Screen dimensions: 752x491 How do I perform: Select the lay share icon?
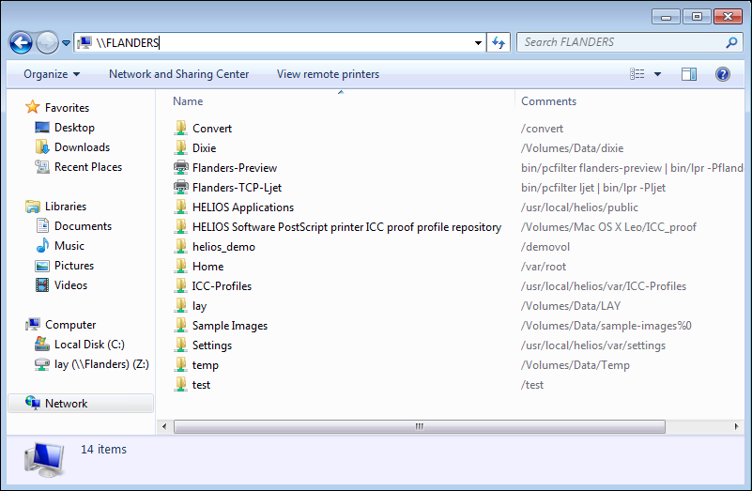(181, 305)
